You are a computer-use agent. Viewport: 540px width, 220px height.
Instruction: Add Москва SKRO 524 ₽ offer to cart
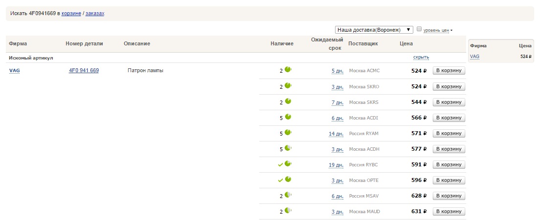(x=449, y=86)
